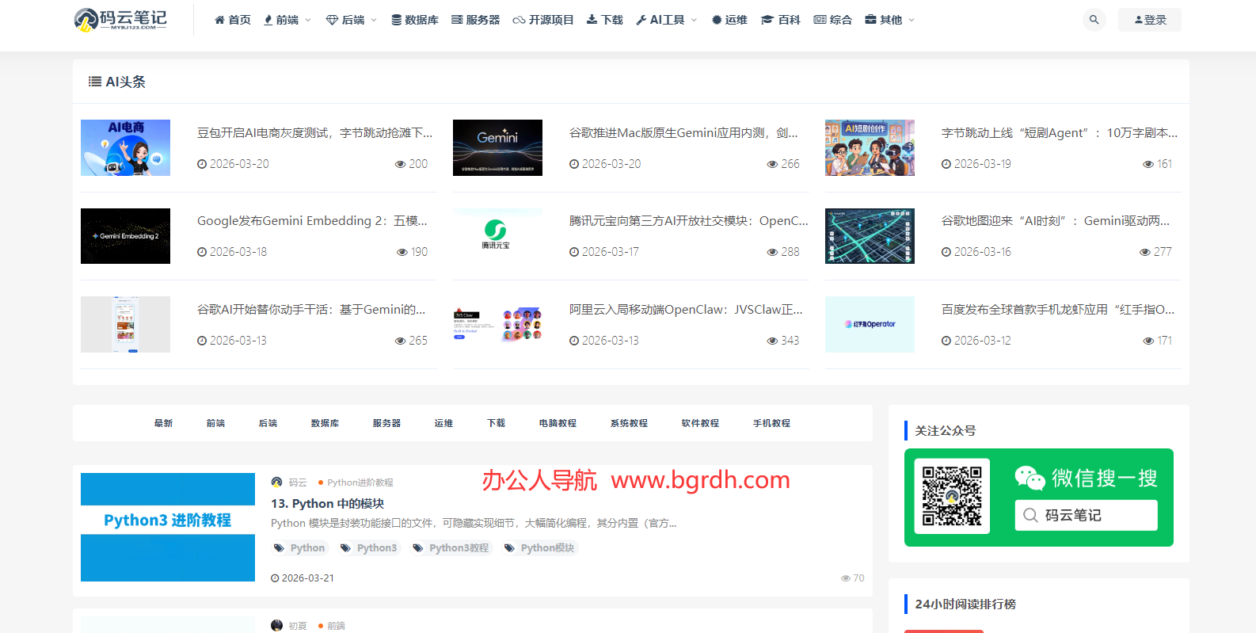
Task: Select the 运维 category tab
Action: [443, 423]
